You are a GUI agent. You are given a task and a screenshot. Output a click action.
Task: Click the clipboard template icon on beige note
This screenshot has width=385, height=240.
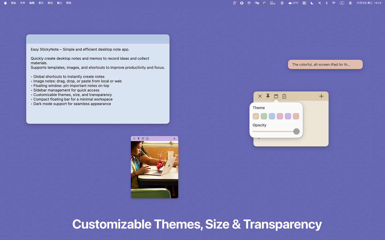point(284,96)
